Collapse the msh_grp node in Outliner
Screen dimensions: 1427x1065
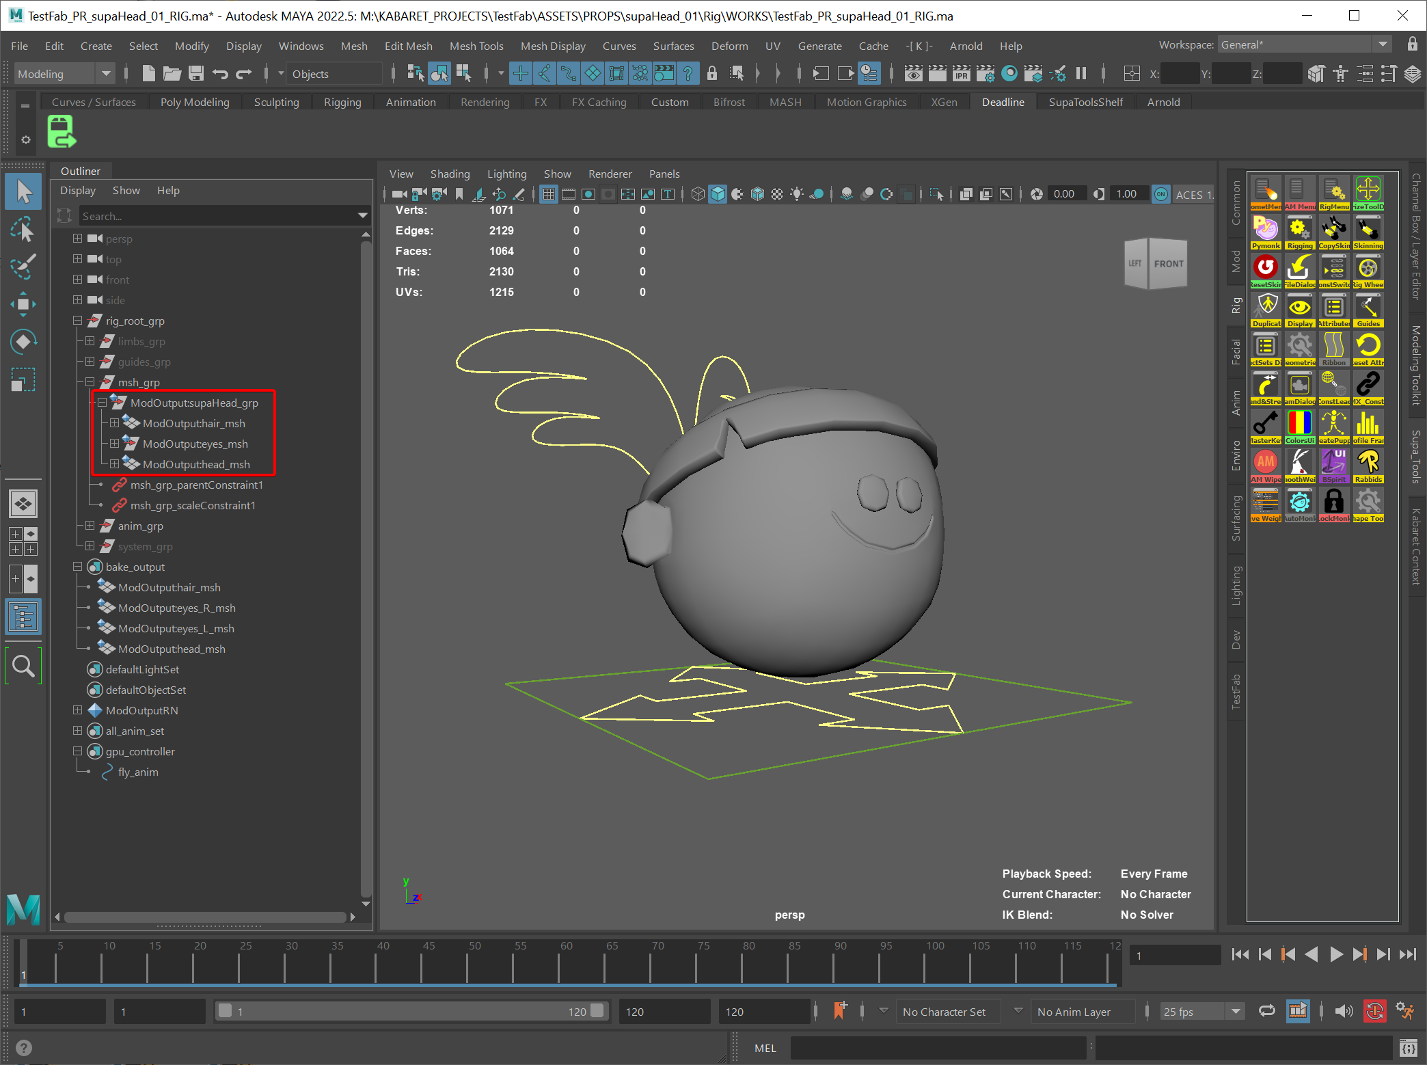(x=90, y=382)
